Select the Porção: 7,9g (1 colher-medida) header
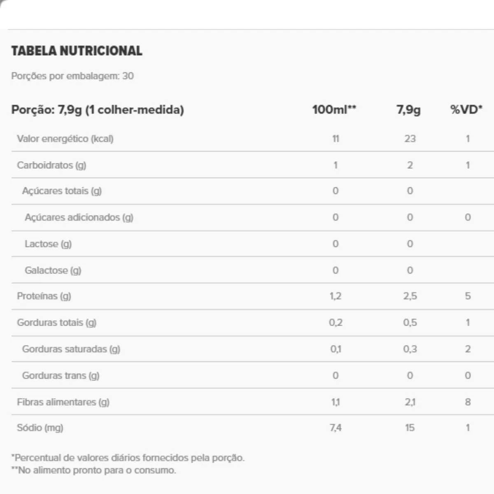Screen dimensions: 494x494 point(98,110)
